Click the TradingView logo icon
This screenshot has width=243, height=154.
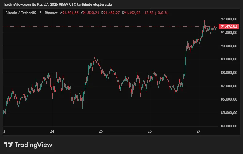[8, 145]
